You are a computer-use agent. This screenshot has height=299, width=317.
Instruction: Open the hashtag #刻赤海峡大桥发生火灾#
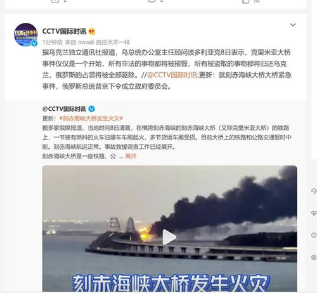pos(91,118)
